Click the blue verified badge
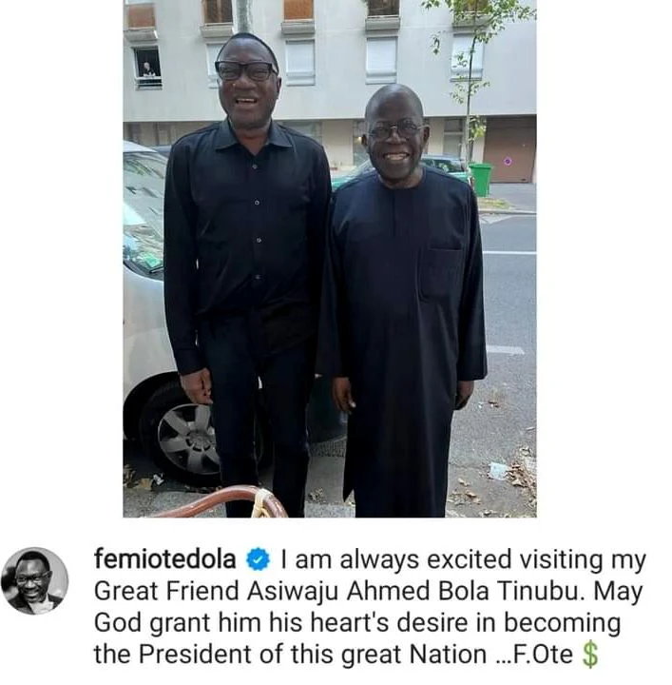The width and height of the screenshot is (672, 685). 259,559
